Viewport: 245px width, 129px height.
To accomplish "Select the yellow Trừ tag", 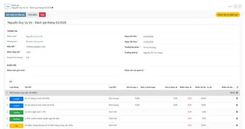I will (16, 126).
